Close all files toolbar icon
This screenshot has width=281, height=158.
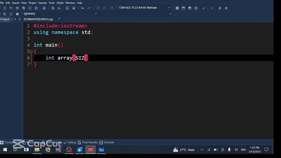tap(36, 8)
